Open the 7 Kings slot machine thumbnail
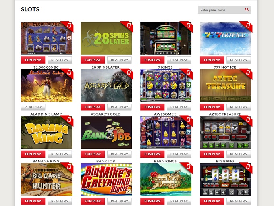Image resolution: width=274 pixels, height=206 pixels. (166, 38)
